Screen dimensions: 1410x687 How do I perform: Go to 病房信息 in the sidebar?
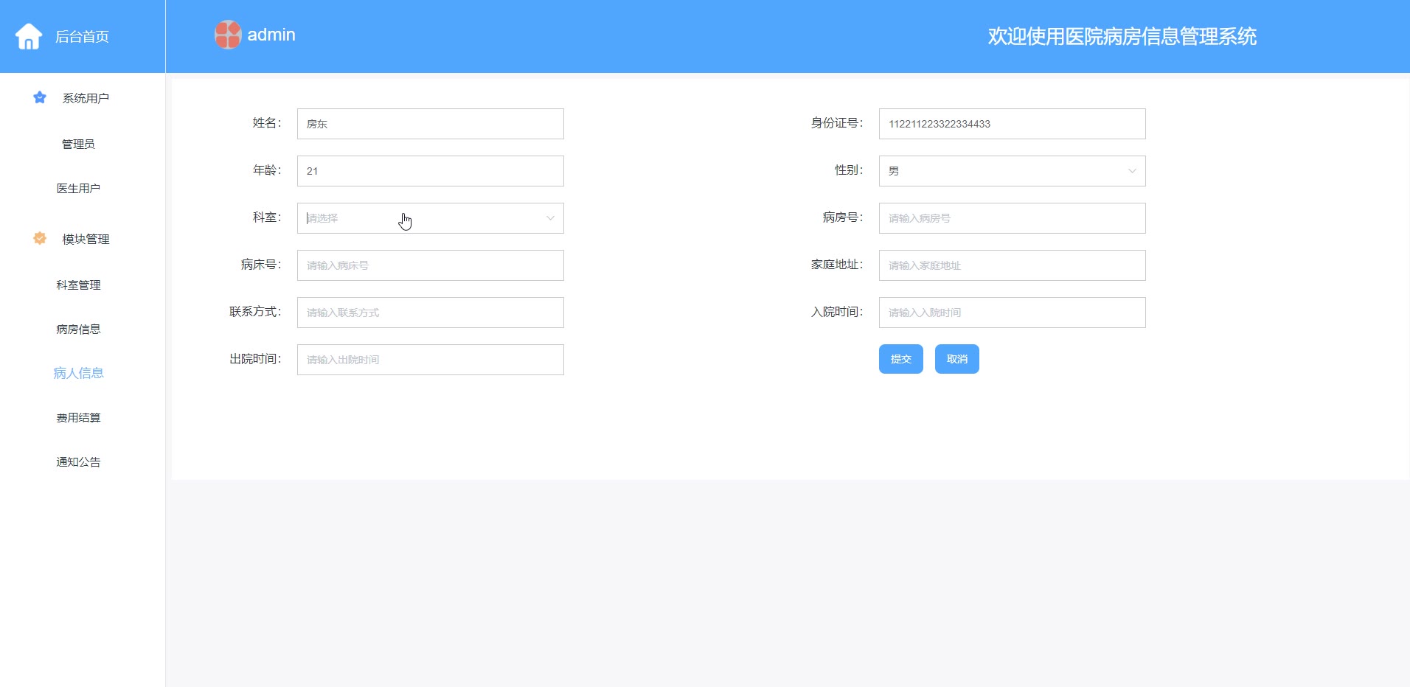pos(78,329)
